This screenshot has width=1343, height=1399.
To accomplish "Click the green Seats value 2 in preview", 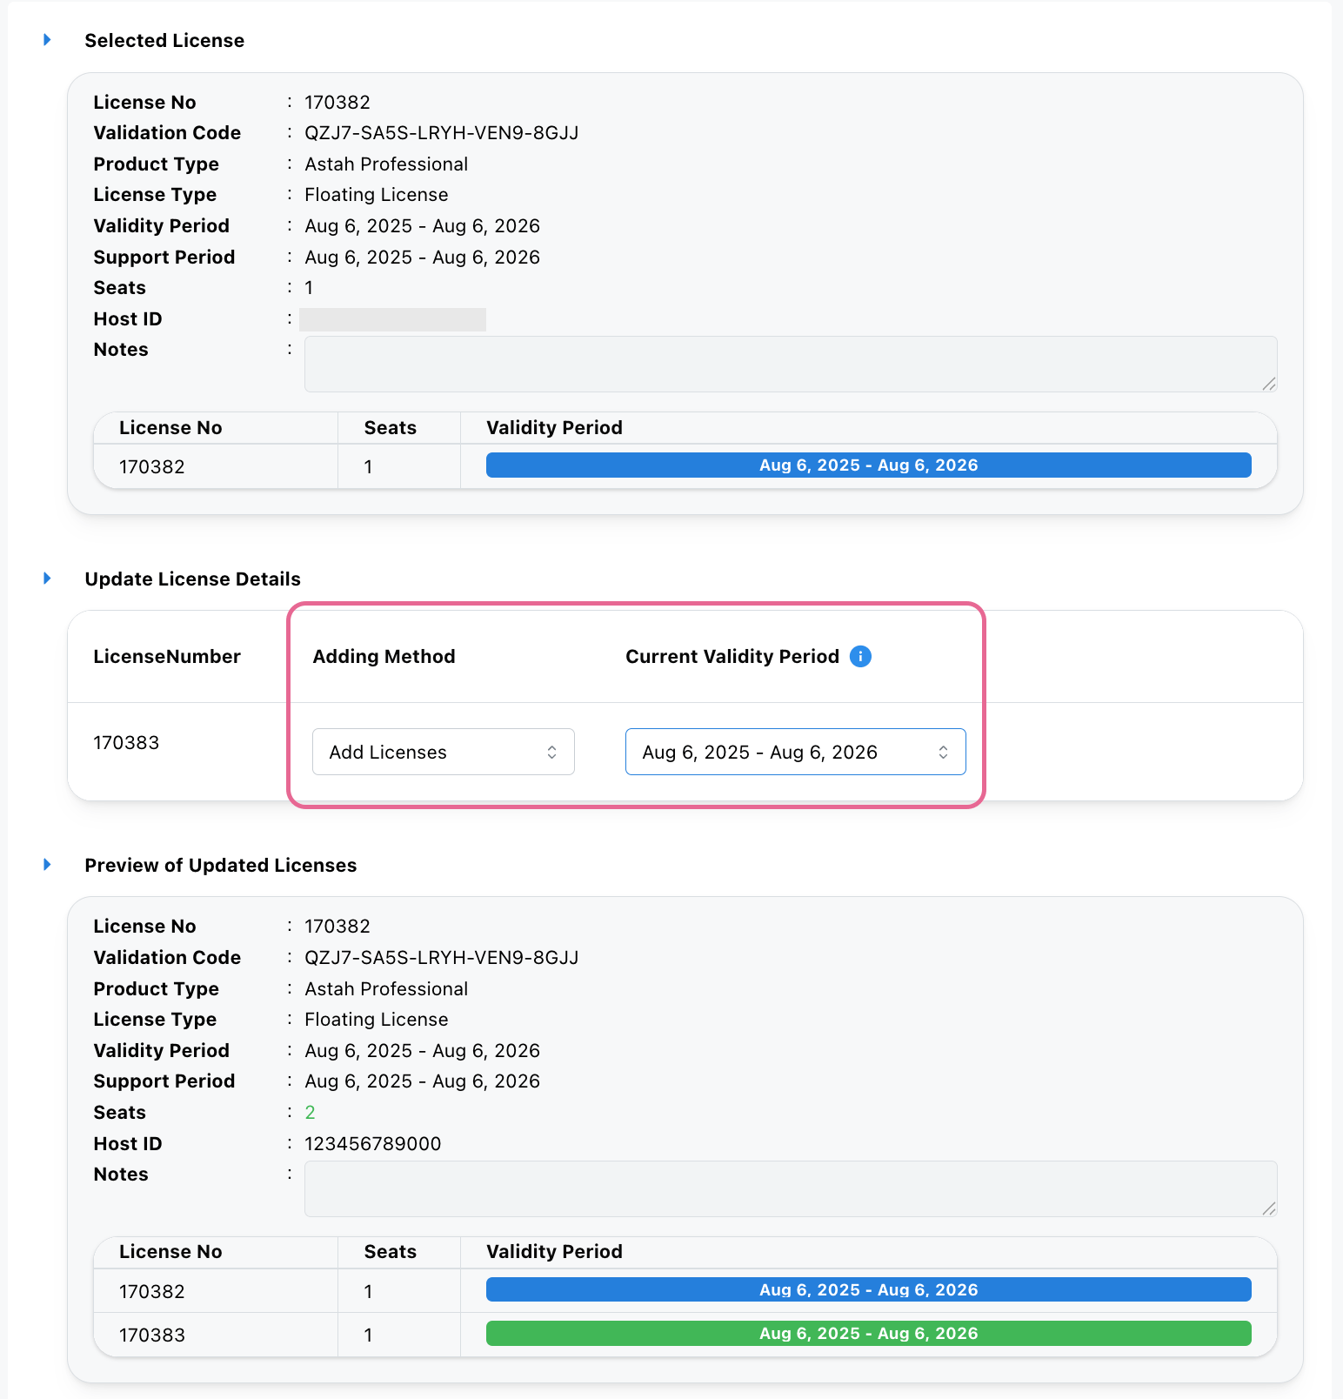I will [x=311, y=1113].
